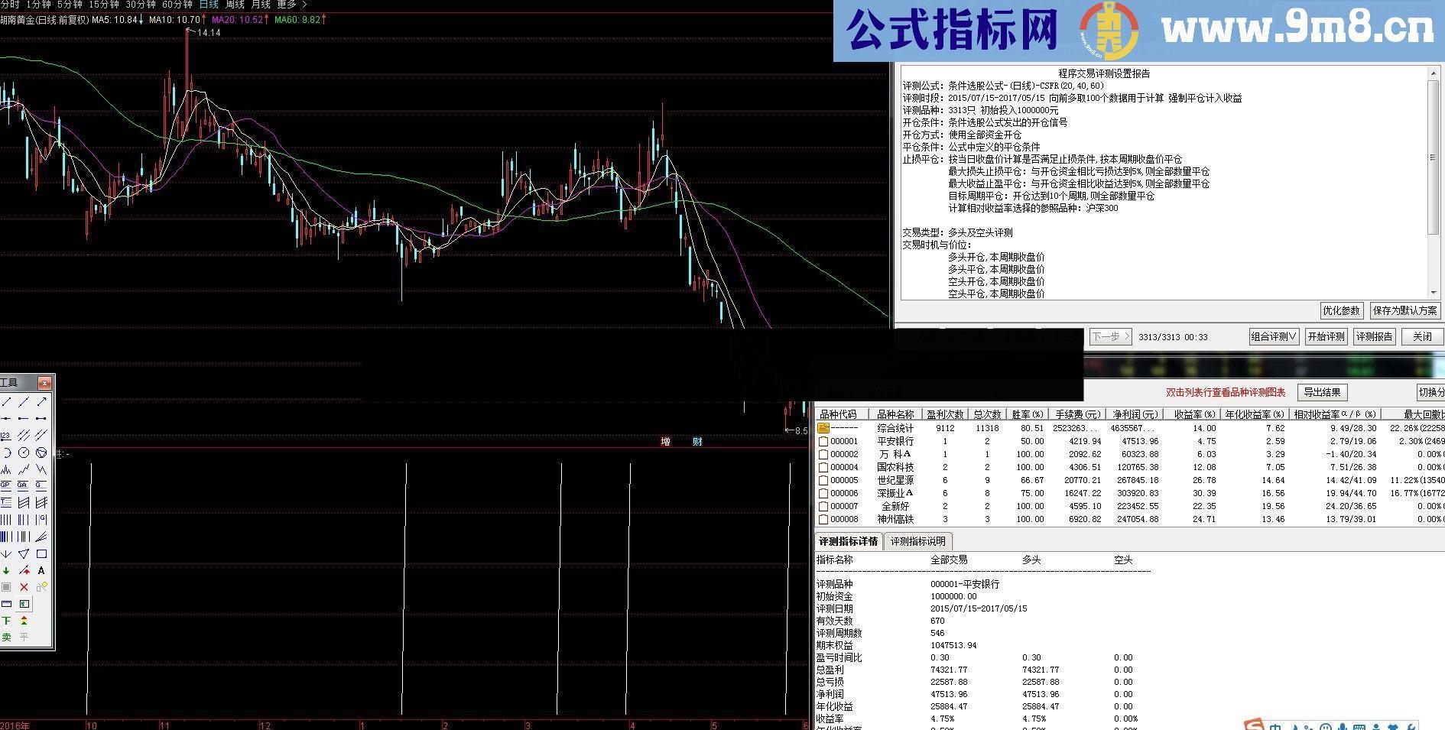The image size is (1445, 730).
Task: Open the 评测指标详情 tab
Action: (849, 541)
